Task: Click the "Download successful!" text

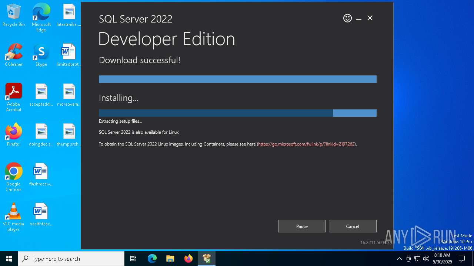Action: [x=140, y=60]
